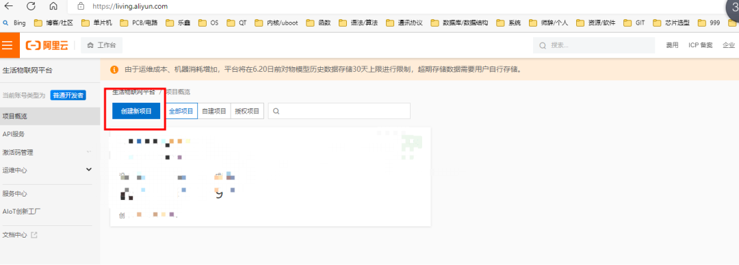This screenshot has width=739, height=265.
Task: Click the Bing bookmark
Action: (14, 23)
